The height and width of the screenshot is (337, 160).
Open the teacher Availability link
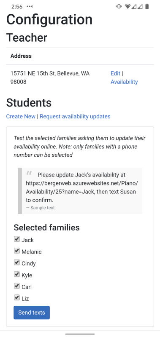[x=124, y=82]
